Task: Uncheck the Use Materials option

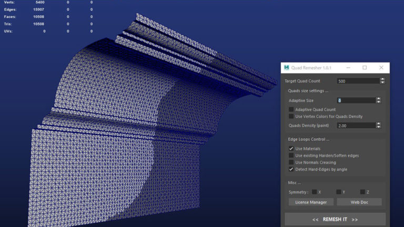Action: [291, 149]
